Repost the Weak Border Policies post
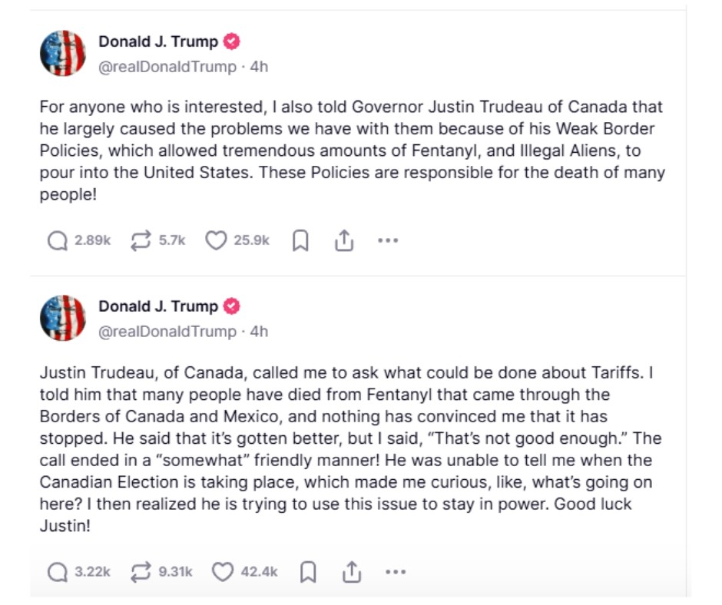 click(141, 241)
